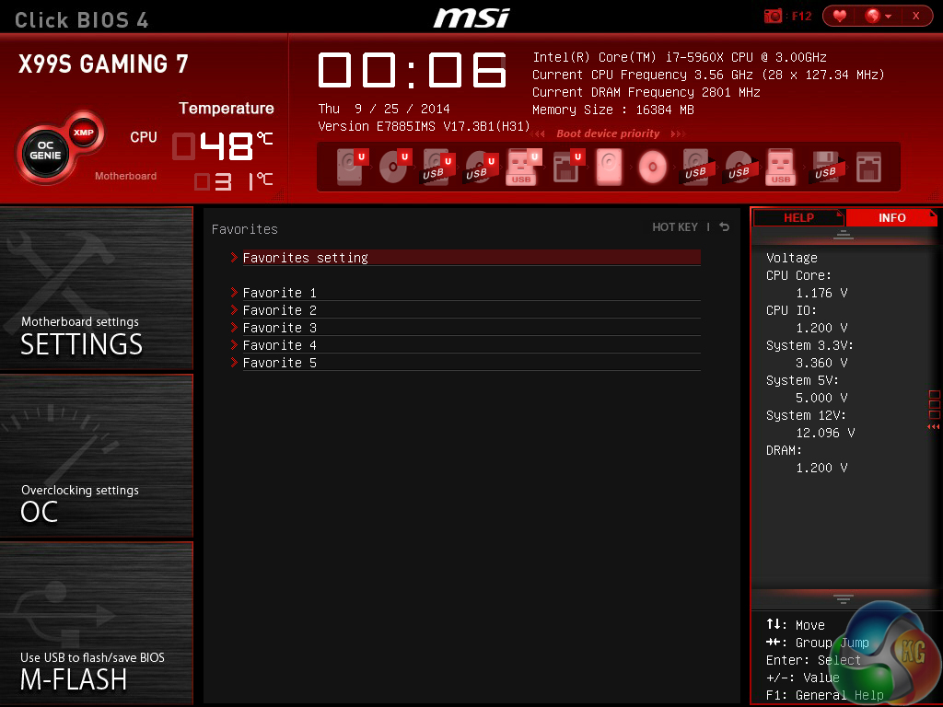The image size is (943, 707).
Task: Click the right arrows beside Boot device priority
Action: pos(678,134)
